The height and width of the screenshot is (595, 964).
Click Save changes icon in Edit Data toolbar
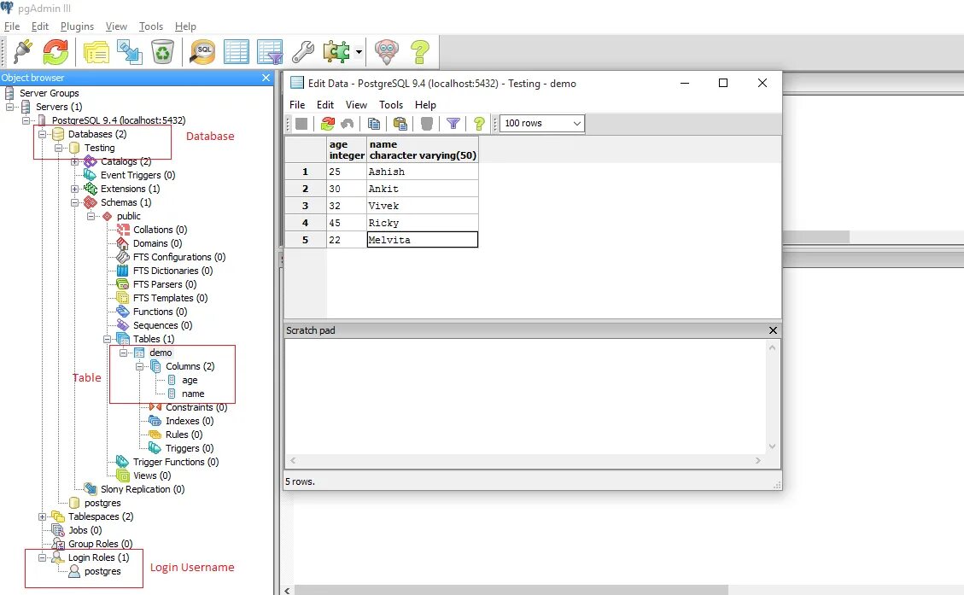click(301, 124)
